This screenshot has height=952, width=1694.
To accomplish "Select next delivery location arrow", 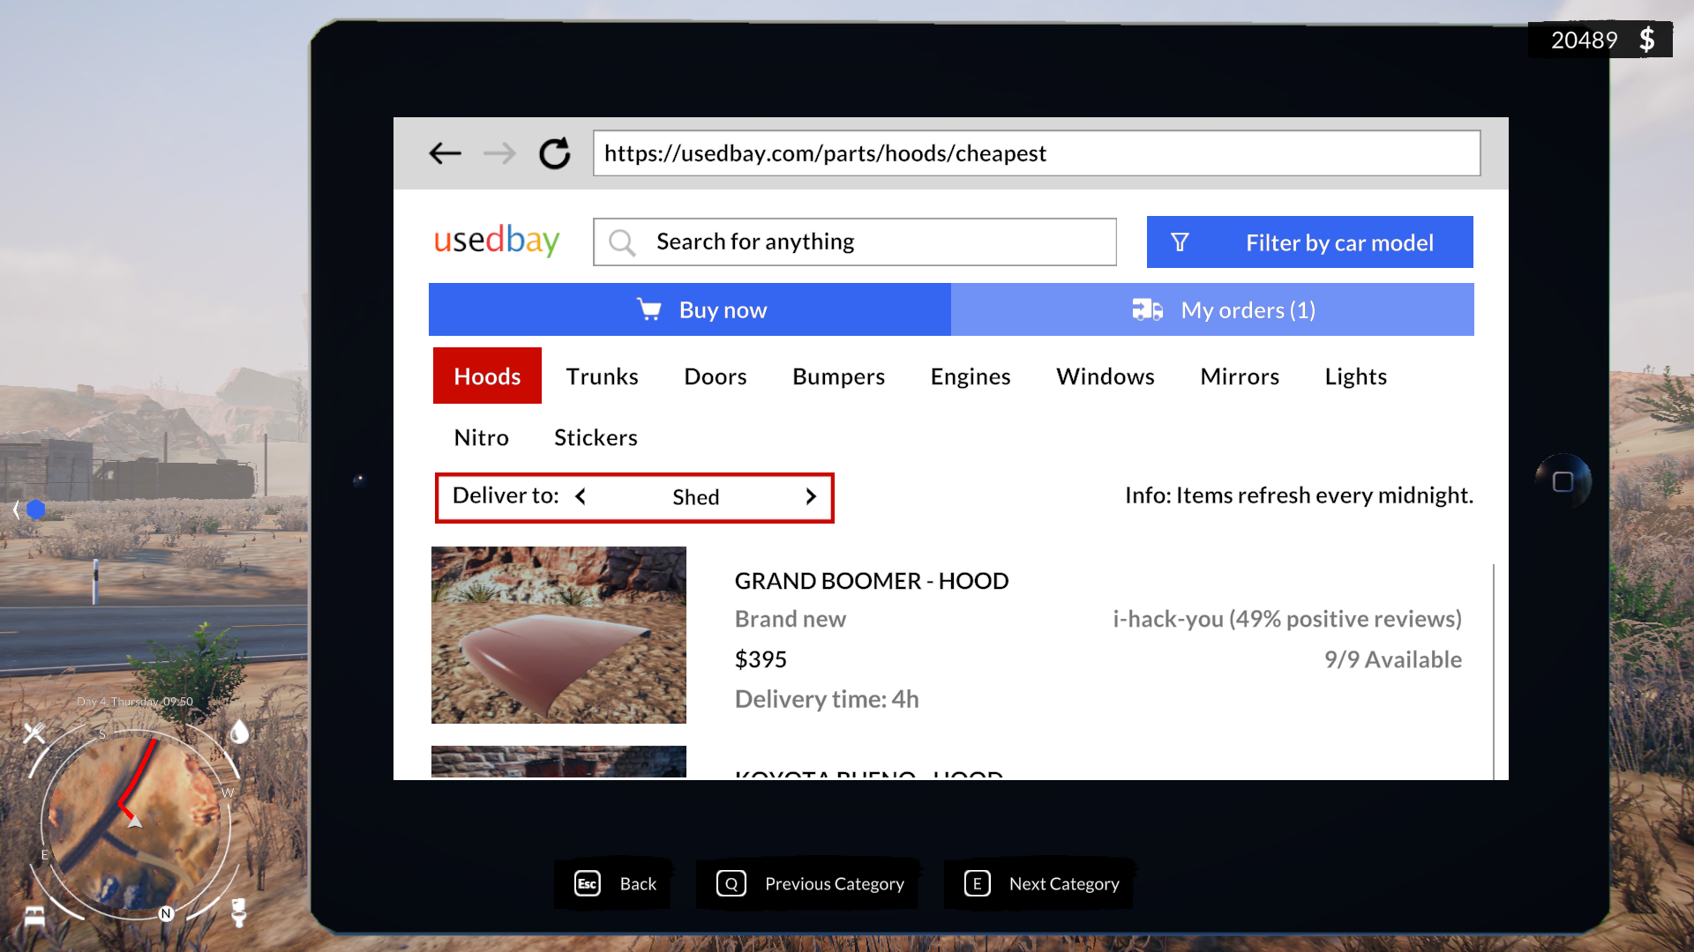I will click(811, 496).
